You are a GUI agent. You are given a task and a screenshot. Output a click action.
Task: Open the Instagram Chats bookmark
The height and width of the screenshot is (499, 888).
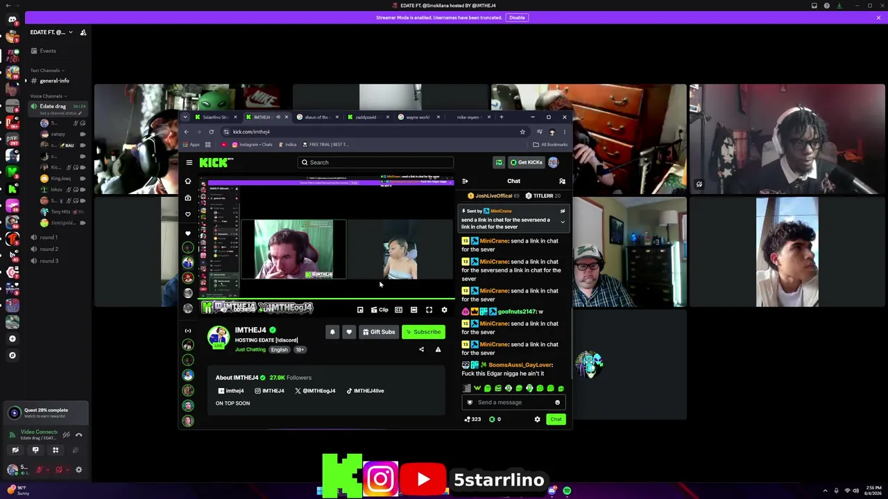(x=253, y=145)
